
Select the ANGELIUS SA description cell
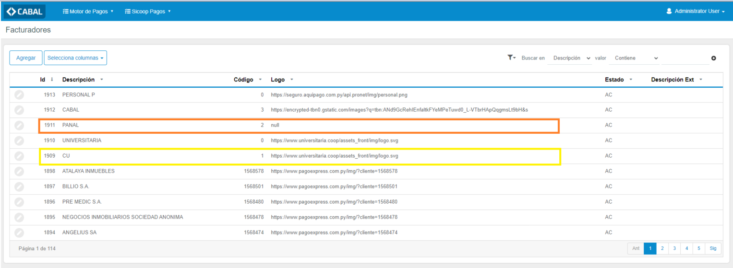pyautogui.click(x=79, y=233)
